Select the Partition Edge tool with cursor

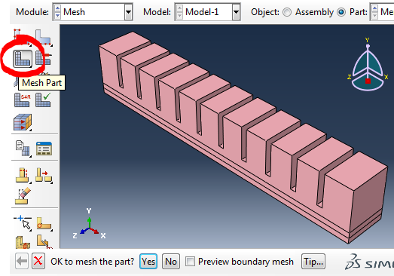point(23,222)
